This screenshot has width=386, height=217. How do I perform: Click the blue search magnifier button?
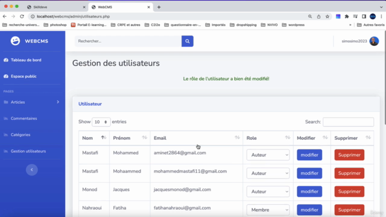click(188, 41)
